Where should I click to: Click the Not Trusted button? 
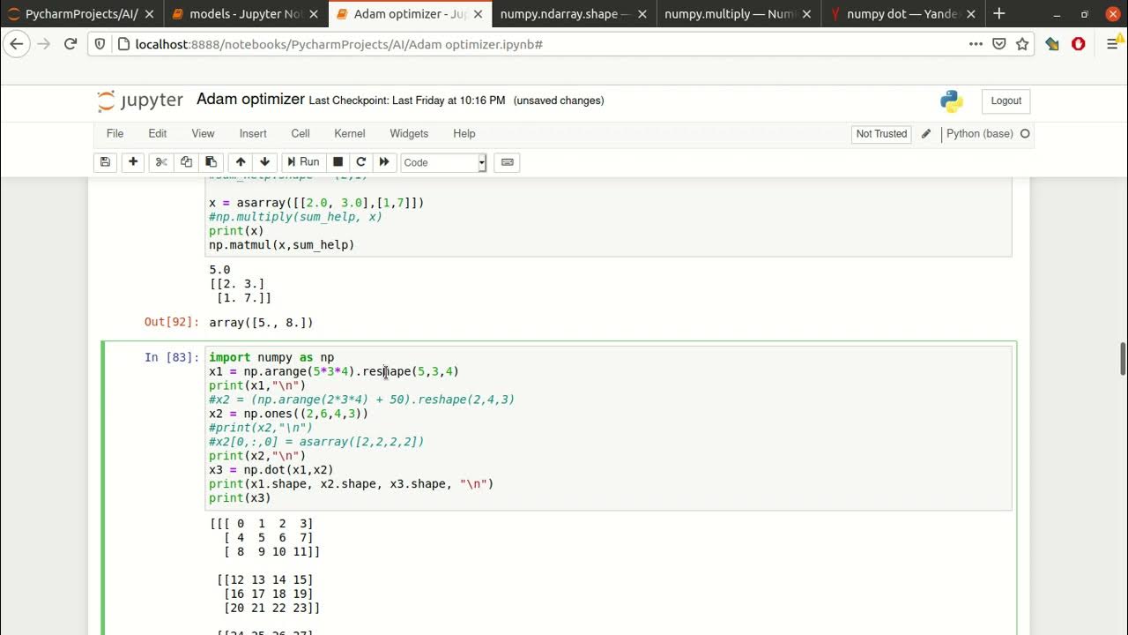881,134
